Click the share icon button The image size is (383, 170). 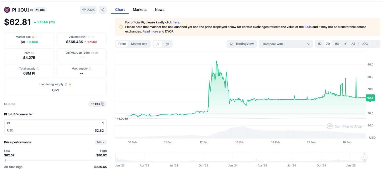point(103,10)
